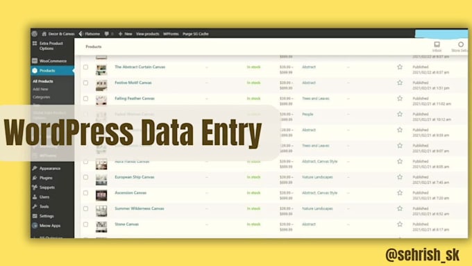Click the Store Setup circle icon
This screenshot has width=472, height=266.
(461, 44)
